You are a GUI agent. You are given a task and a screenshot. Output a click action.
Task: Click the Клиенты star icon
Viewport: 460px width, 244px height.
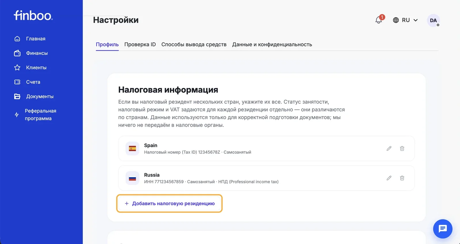[17, 68]
